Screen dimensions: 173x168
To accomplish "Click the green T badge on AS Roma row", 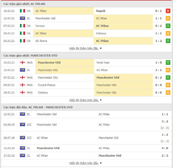I will click(168, 41).
